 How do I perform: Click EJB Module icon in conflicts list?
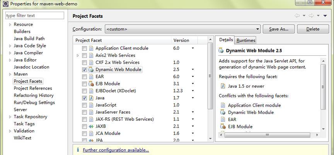pos(223,126)
